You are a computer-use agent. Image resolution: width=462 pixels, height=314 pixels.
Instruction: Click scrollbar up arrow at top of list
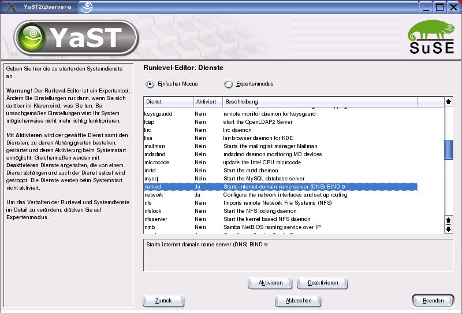tap(449, 102)
